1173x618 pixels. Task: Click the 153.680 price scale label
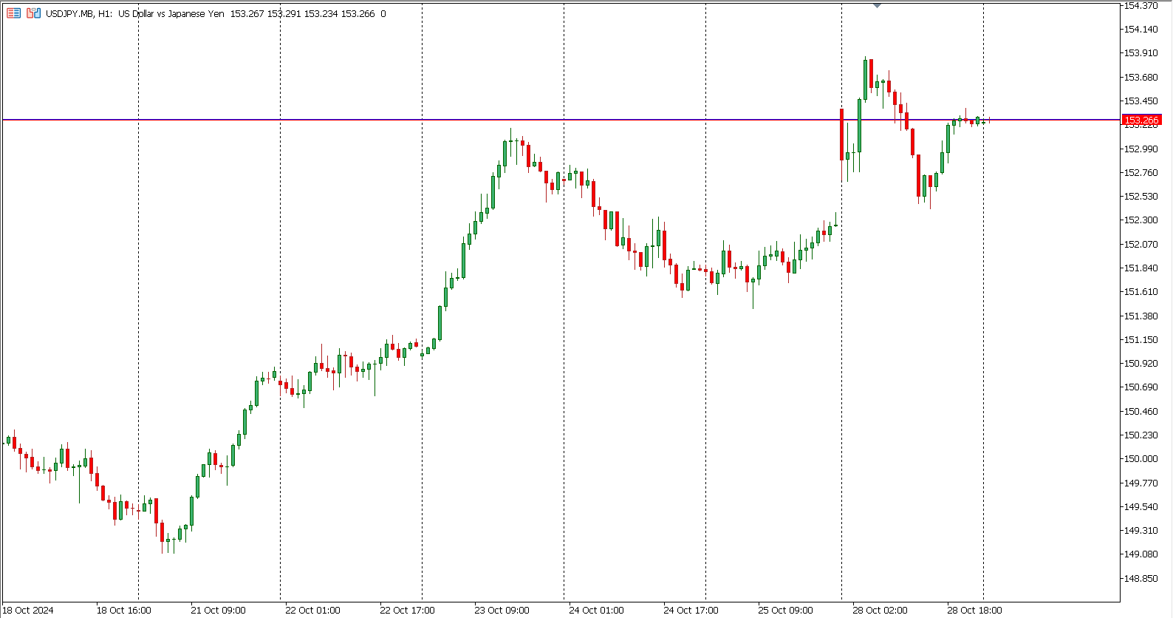(x=1141, y=77)
